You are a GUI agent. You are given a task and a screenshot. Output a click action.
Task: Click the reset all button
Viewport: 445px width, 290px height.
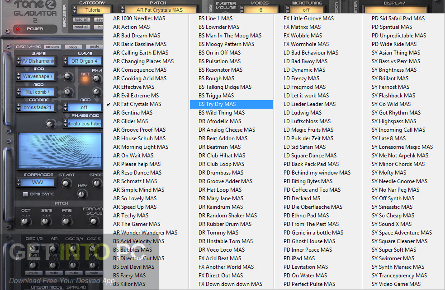tap(81, 27)
